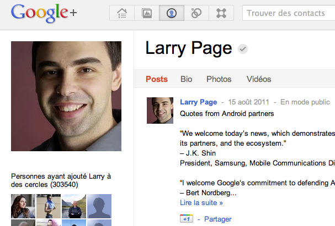Screen dimensions: 335x226
Task: Click the Partager link
Action: coord(217,219)
